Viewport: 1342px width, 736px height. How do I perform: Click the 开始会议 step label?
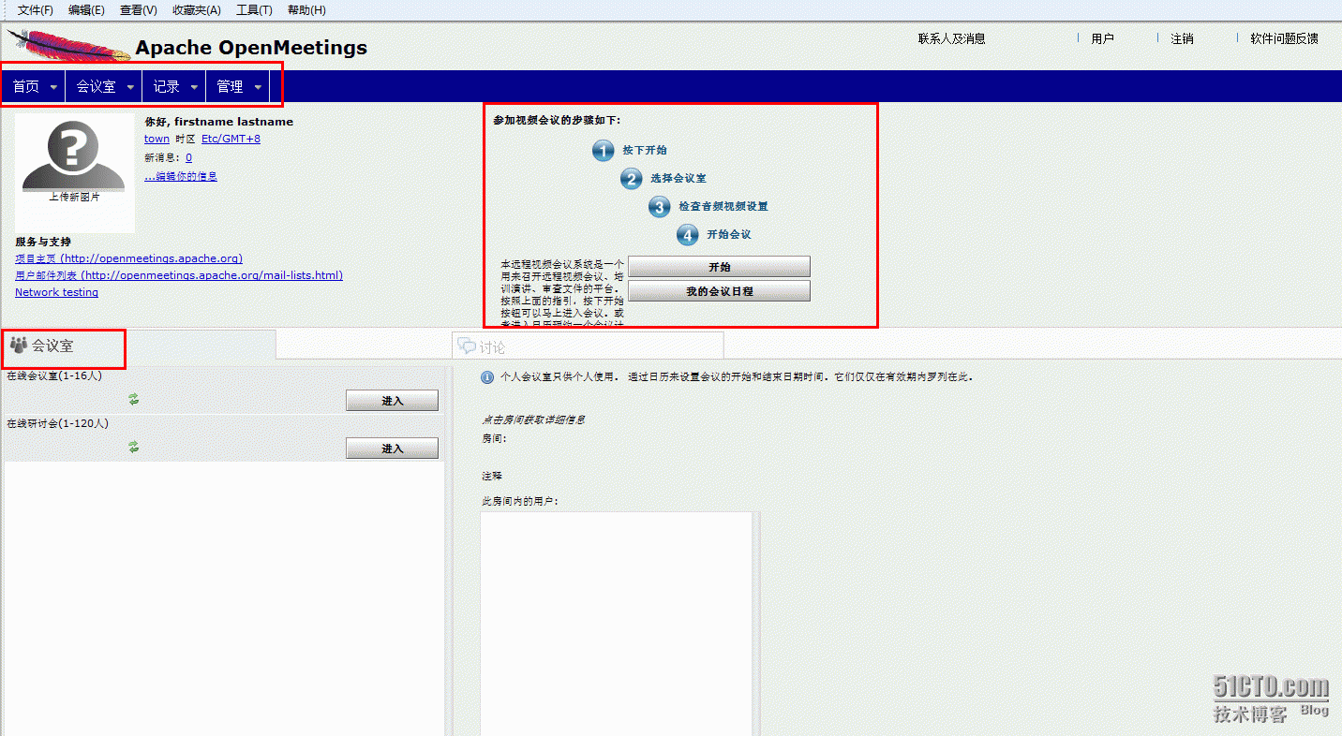click(729, 234)
